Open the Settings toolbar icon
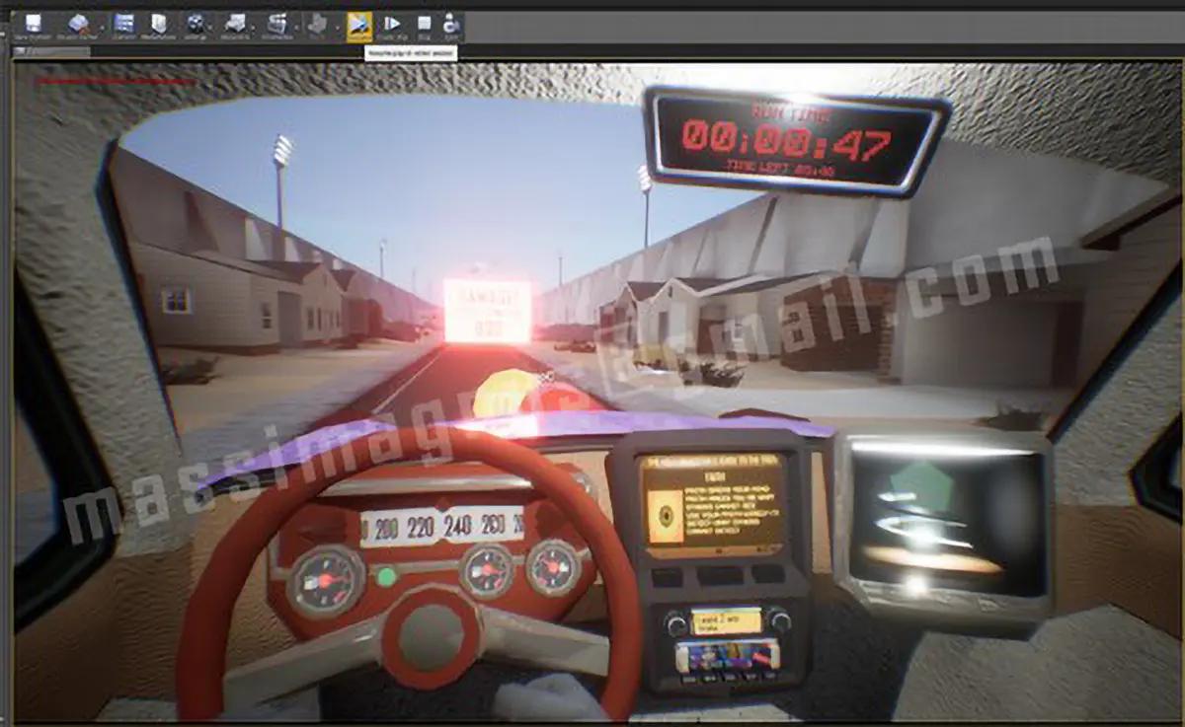 [x=196, y=25]
